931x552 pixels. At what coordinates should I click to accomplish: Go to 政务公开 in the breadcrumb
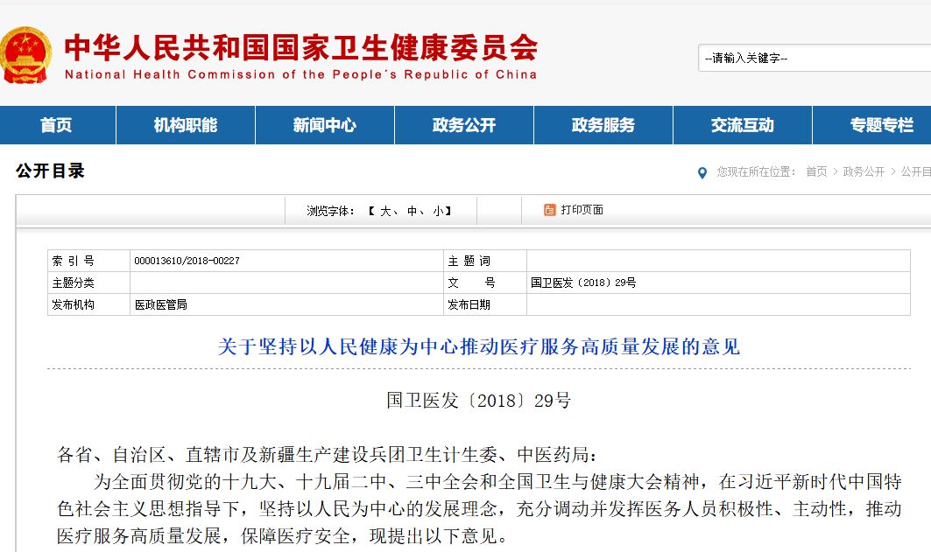[864, 172]
